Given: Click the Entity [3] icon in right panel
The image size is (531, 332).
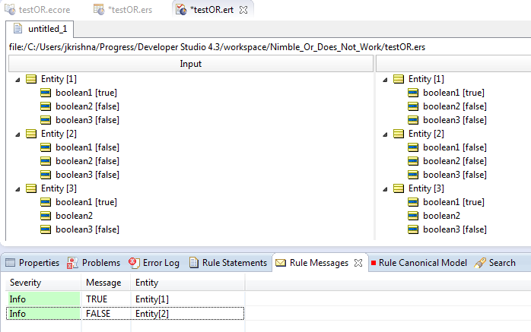Looking at the screenshot, I should coord(399,188).
